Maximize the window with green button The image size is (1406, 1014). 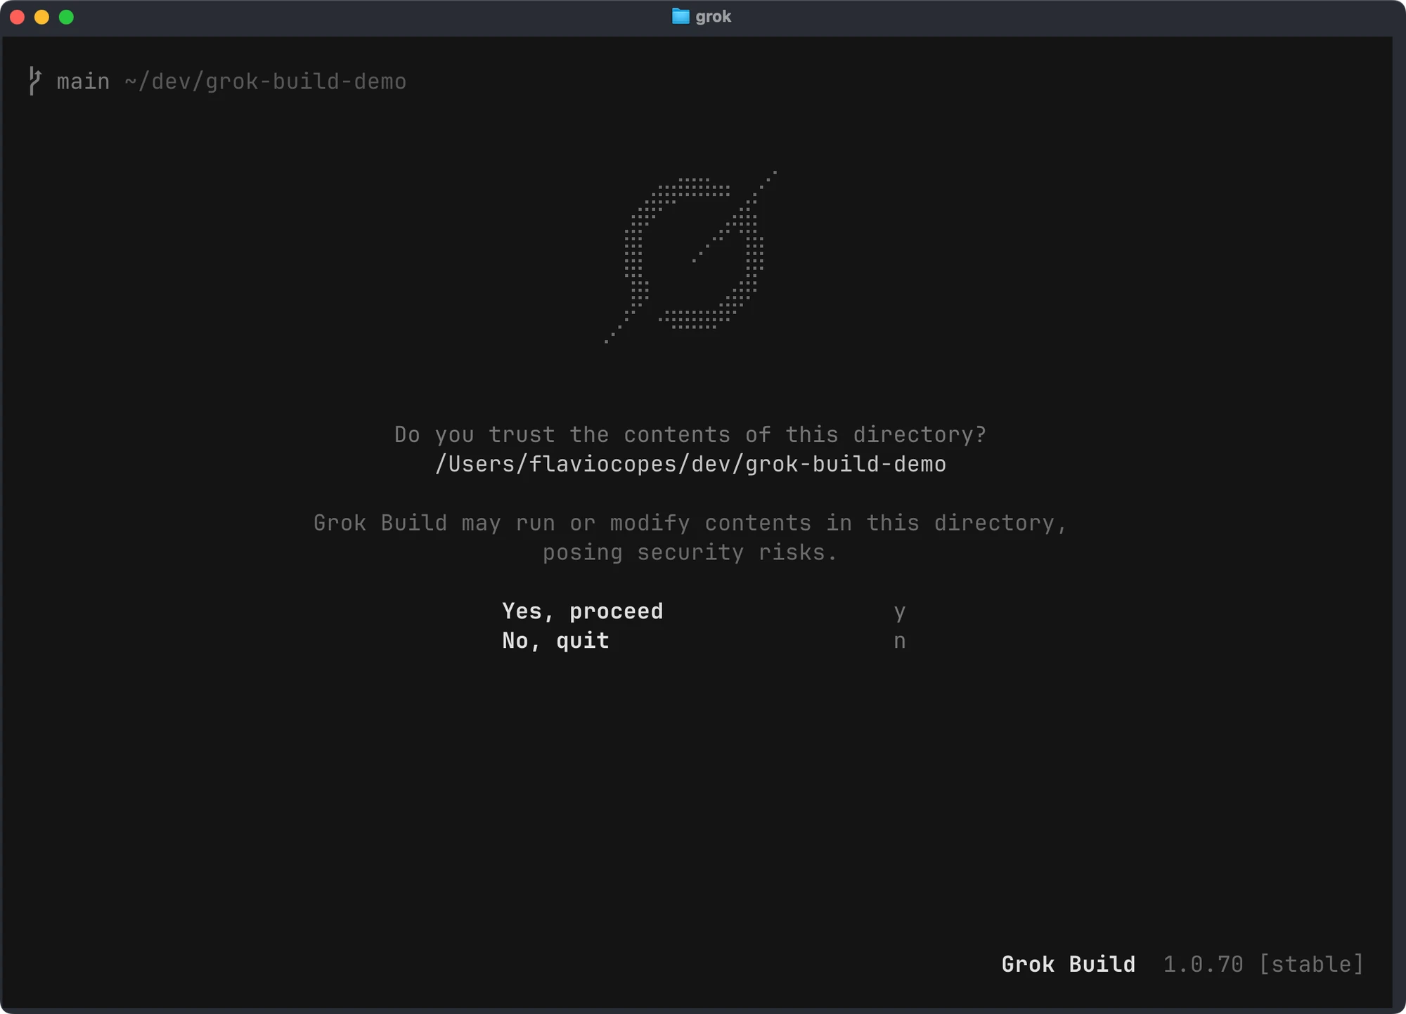(x=66, y=17)
